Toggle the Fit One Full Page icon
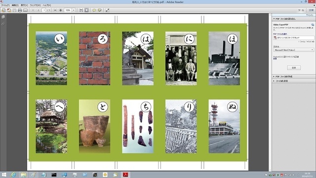The height and width of the screenshot is (178, 316). click(x=86, y=10)
